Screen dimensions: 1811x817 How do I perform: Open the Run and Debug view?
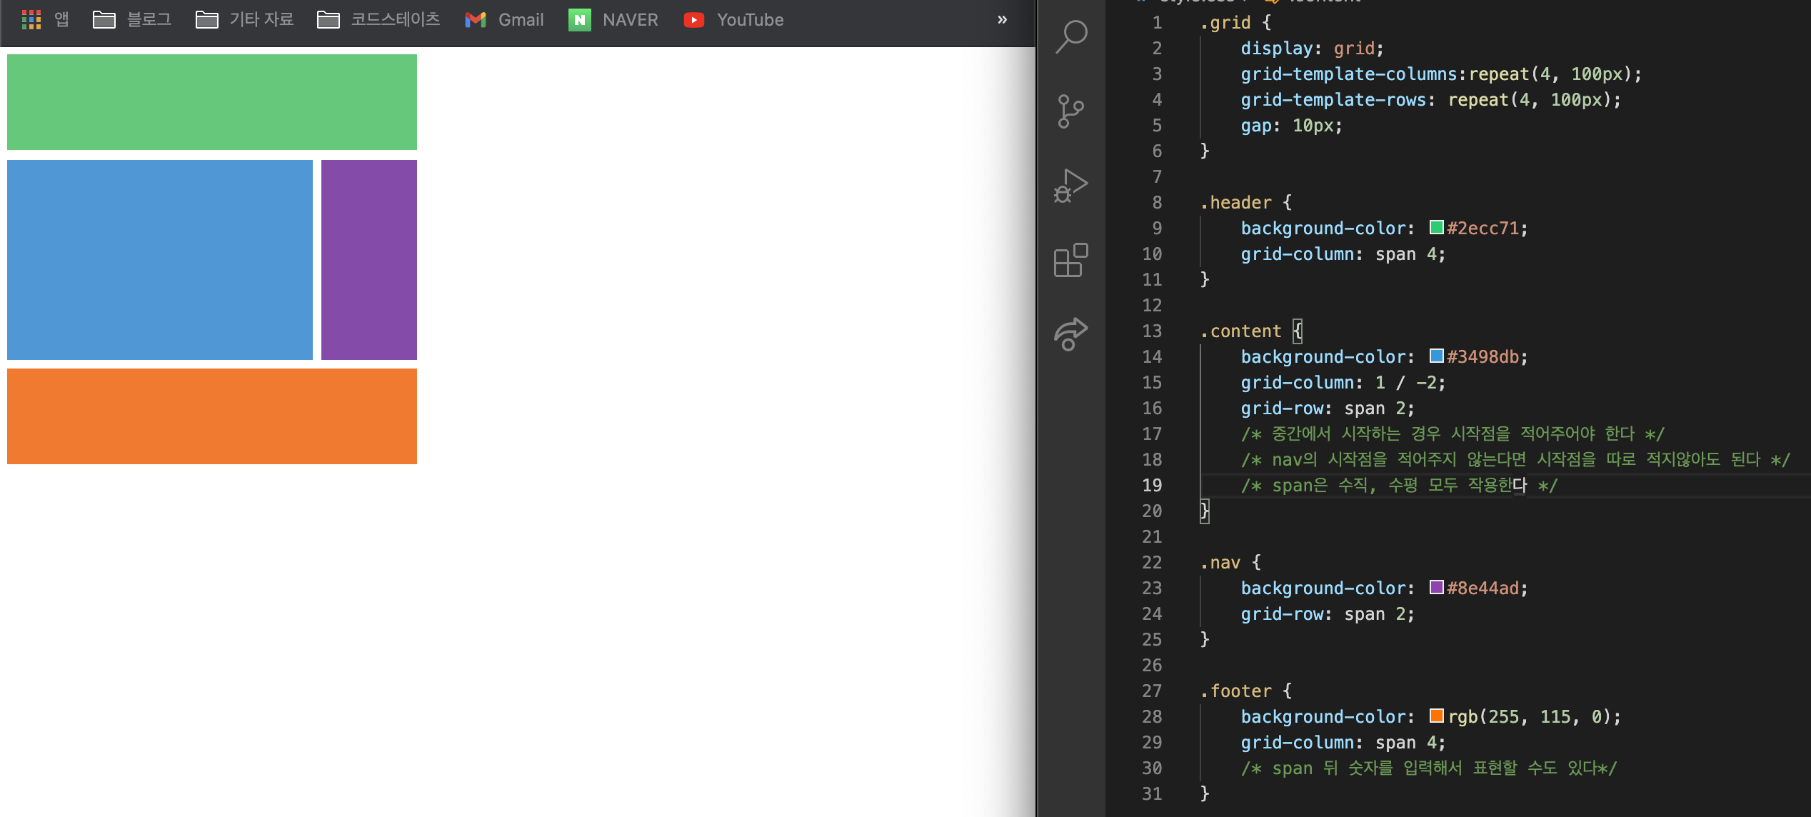point(1071,186)
